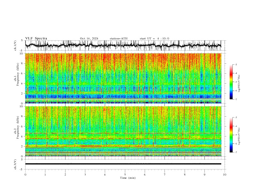Click the ch.1 spectrogram colorbar
Image resolution: width=253 pixels, height=196 pixels.
tap(231, 82)
